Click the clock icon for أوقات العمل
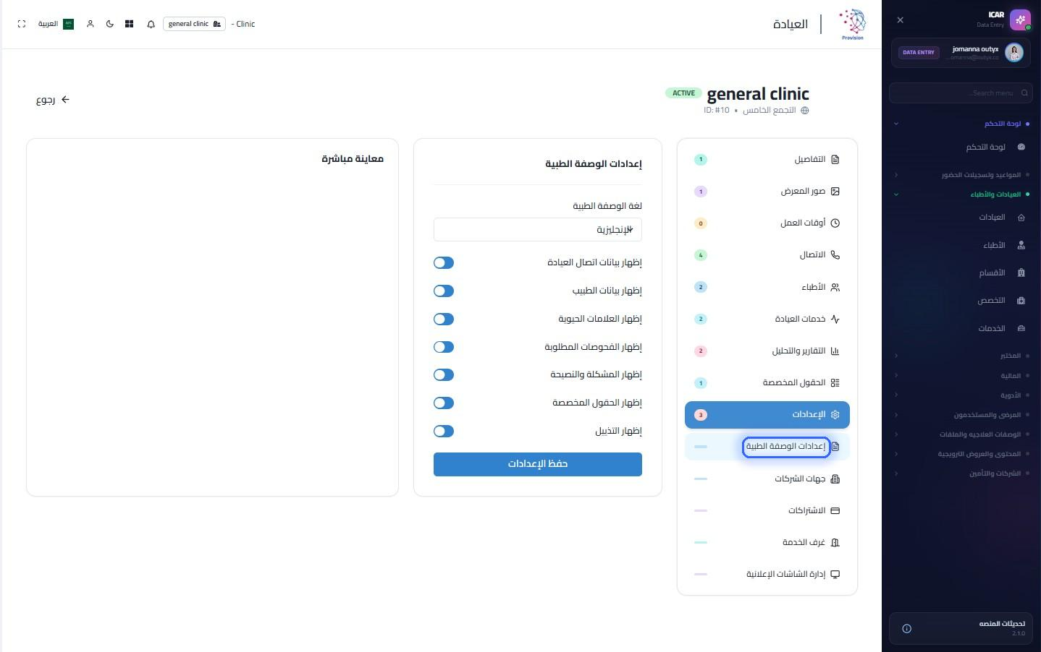The image size is (1041, 652). click(835, 223)
